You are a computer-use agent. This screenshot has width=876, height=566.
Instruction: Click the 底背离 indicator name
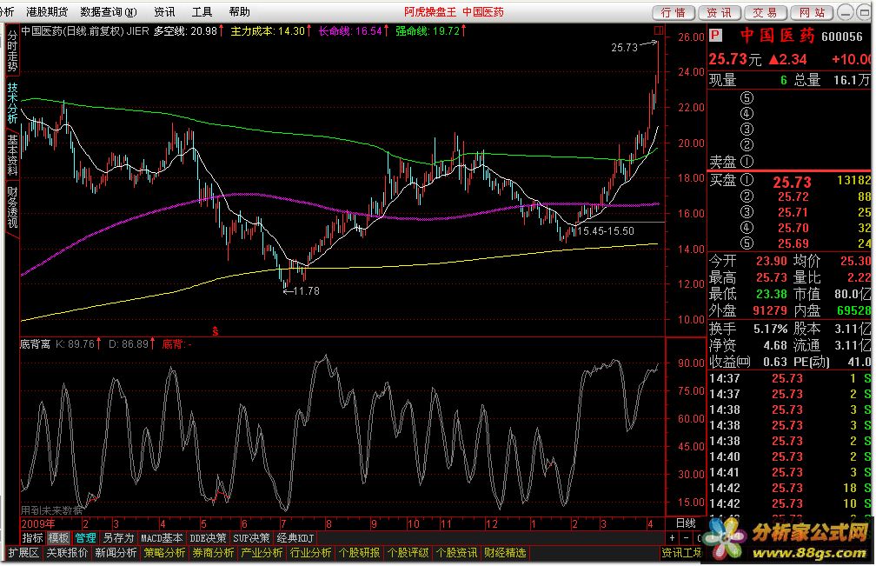[x=35, y=344]
